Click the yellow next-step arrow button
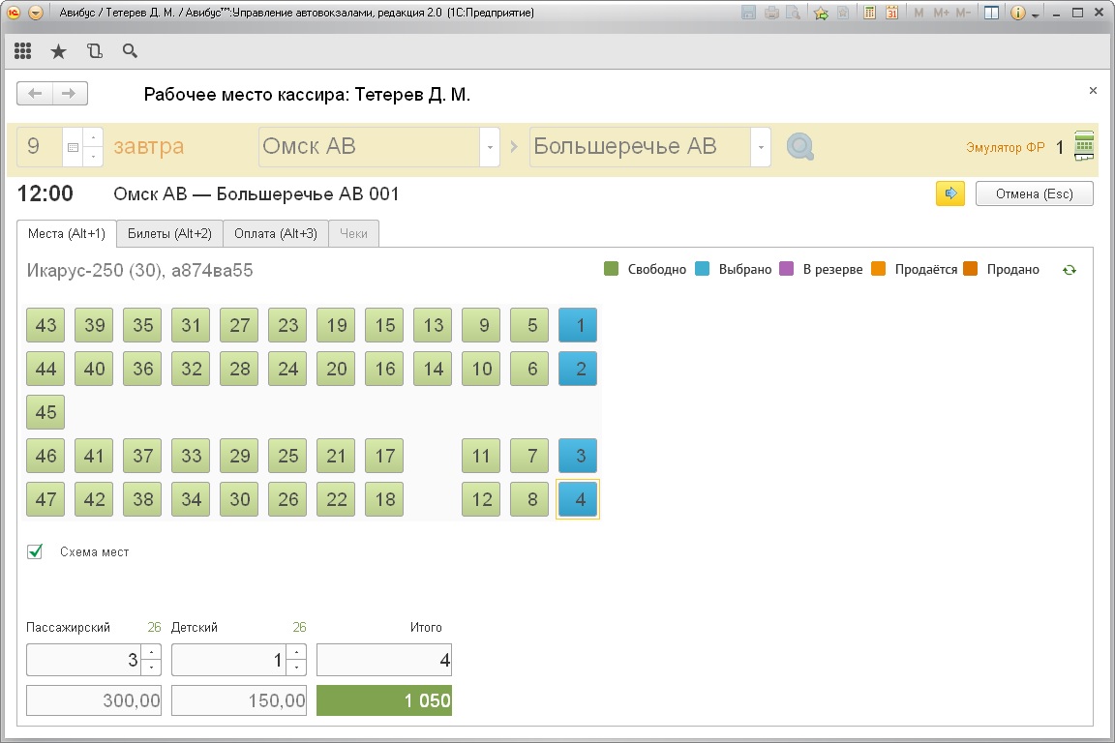 click(949, 193)
